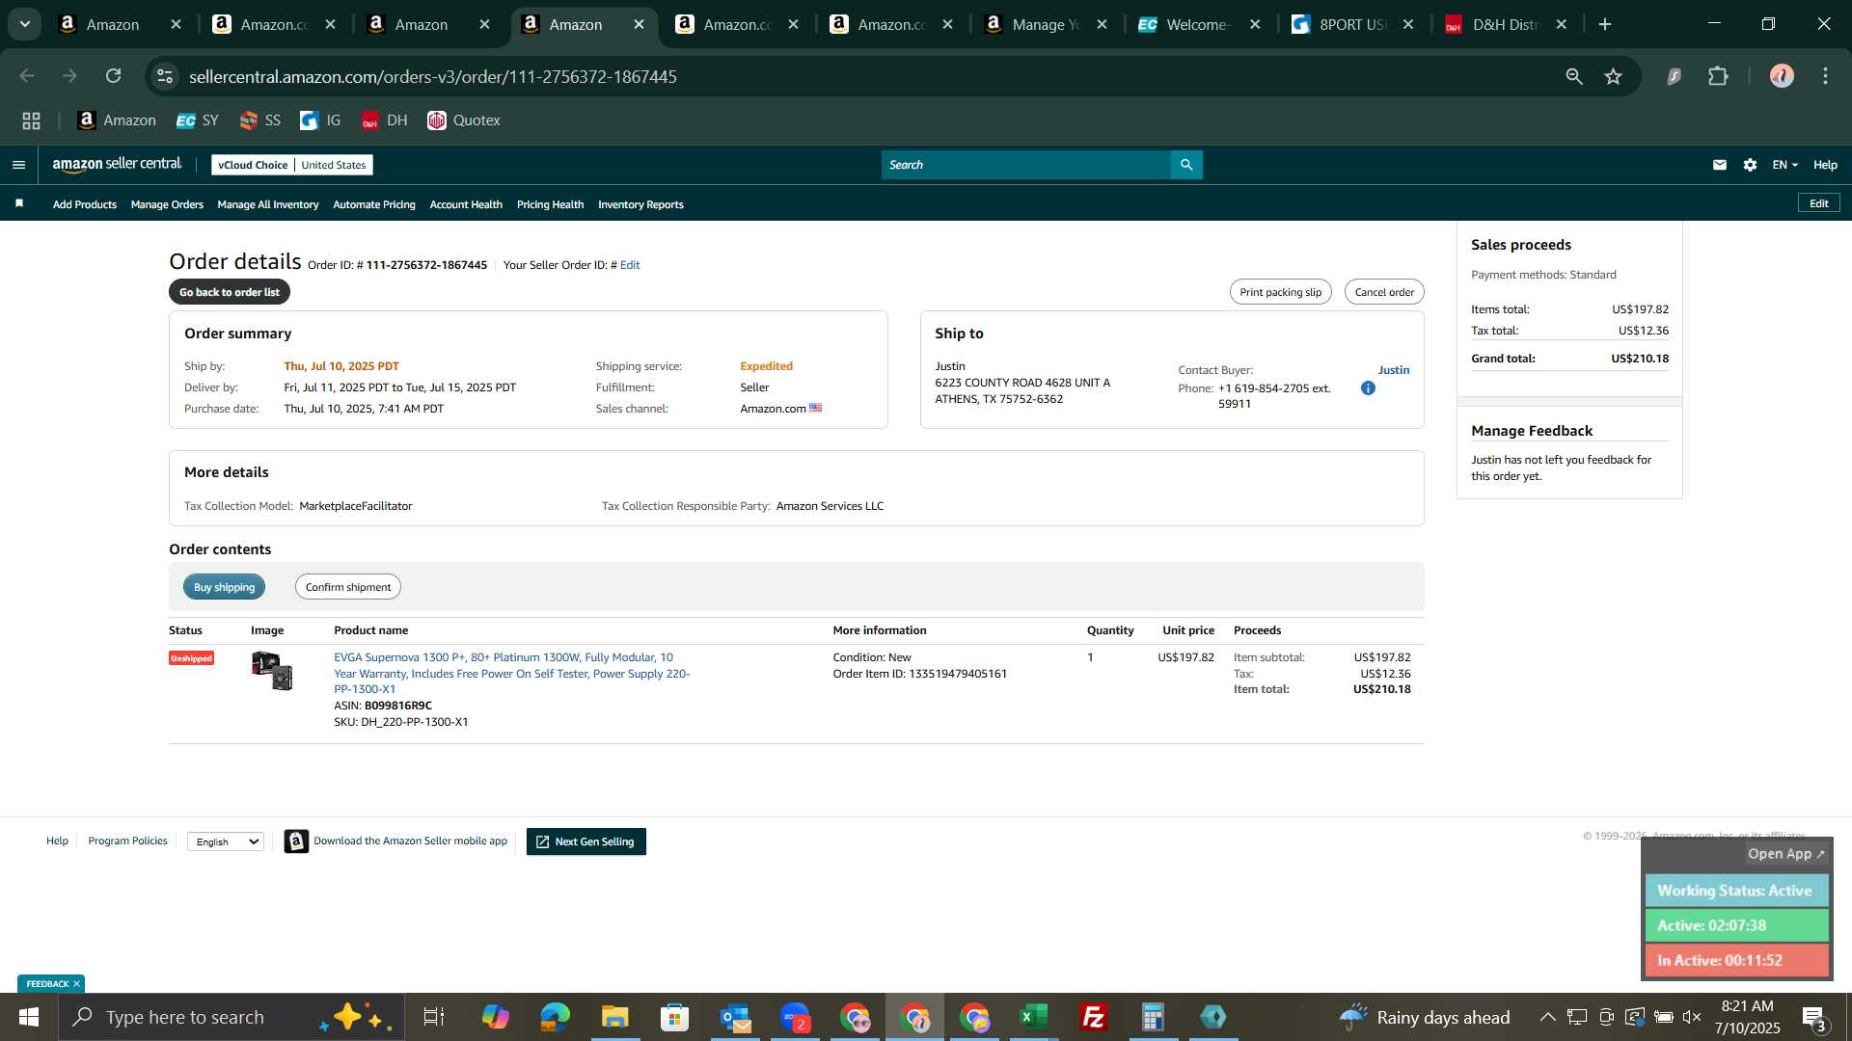
Task: Click Open App in the tracker widget
Action: [1785, 854]
